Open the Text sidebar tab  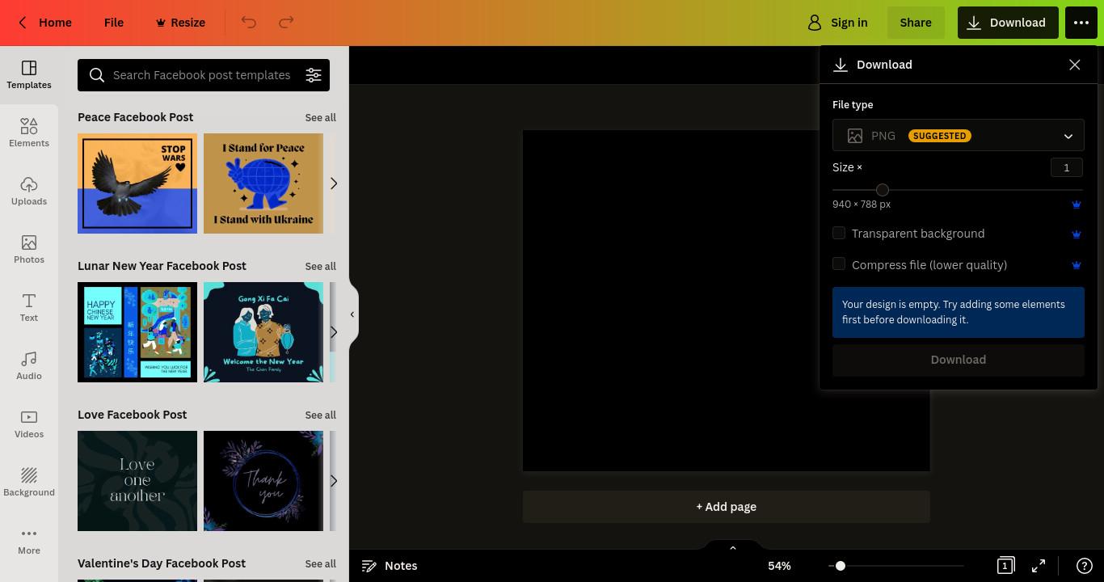point(29,307)
